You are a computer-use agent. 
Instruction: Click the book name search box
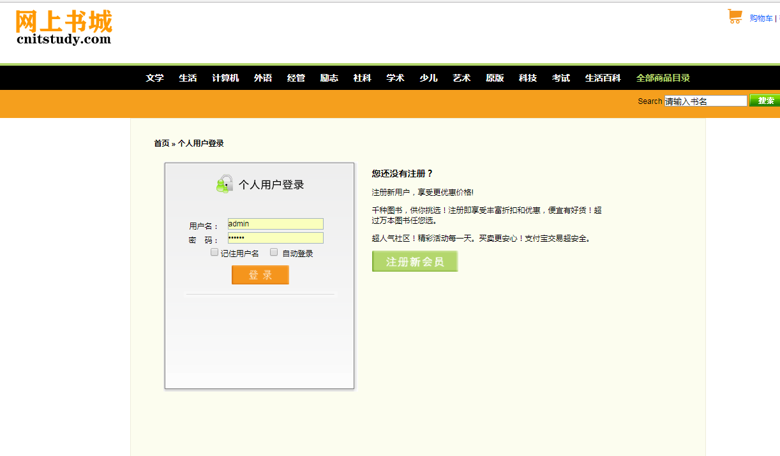coord(705,101)
